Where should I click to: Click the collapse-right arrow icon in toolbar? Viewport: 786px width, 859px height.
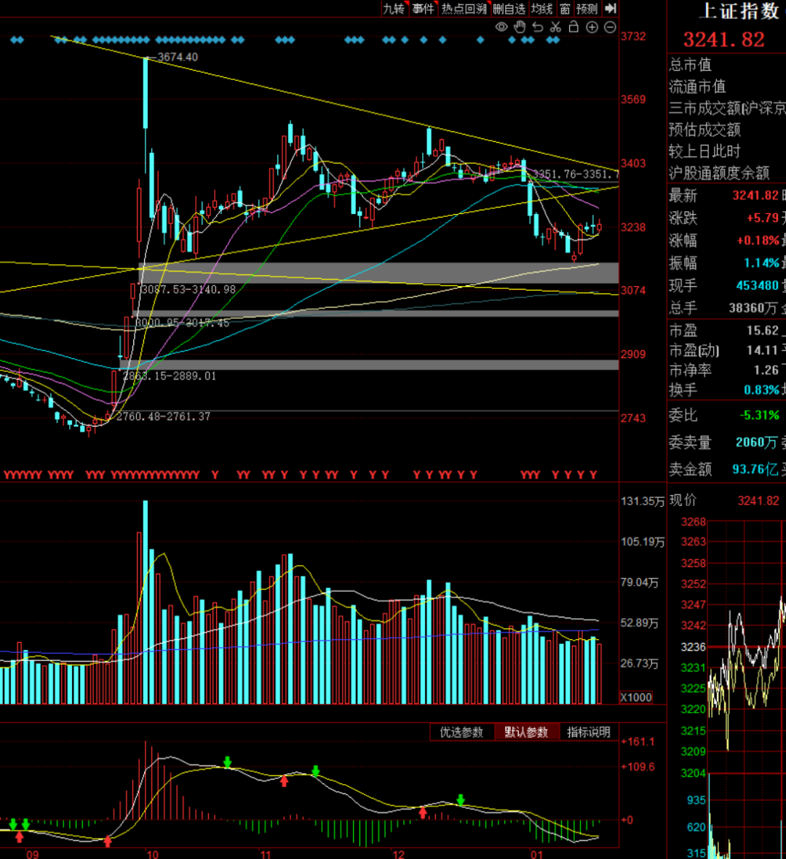click(x=611, y=9)
